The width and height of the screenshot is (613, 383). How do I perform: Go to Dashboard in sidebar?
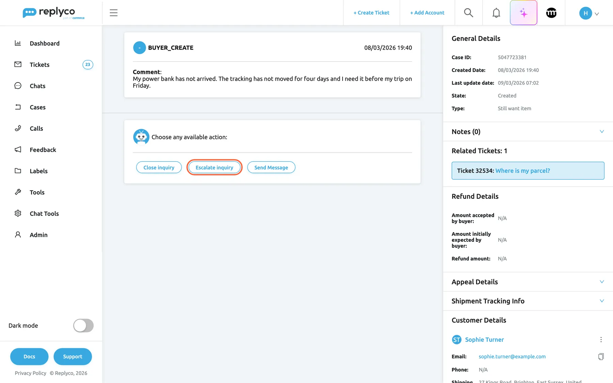(45, 43)
